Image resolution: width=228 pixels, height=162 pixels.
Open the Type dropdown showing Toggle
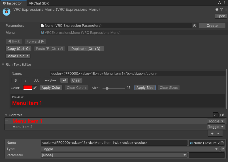click(x=130, y=149)
